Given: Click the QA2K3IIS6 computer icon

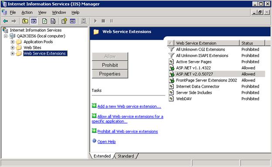Looking at the screenshot, I should (x=12, y=36).
